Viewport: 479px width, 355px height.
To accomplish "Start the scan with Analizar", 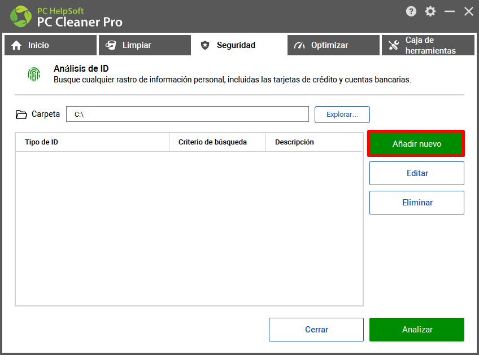I will point(417,330).
